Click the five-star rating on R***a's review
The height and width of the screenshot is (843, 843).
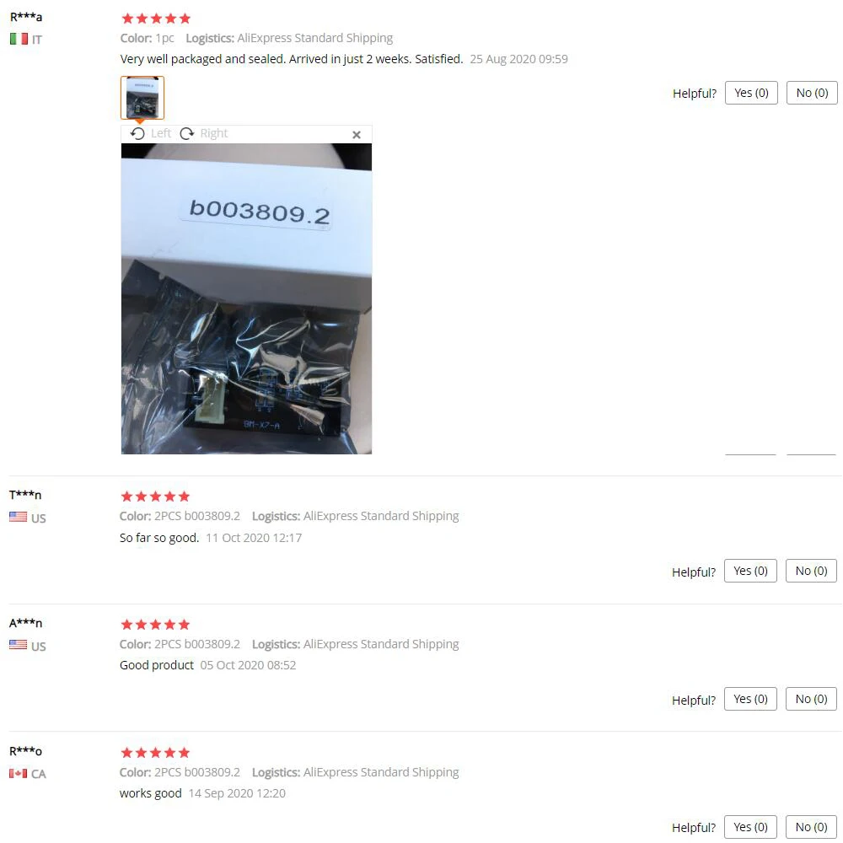click(x=156, y=19)
